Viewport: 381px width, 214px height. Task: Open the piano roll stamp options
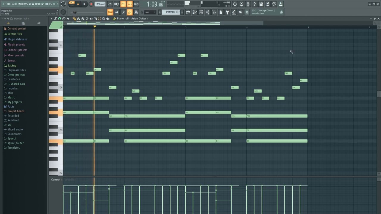64,18
